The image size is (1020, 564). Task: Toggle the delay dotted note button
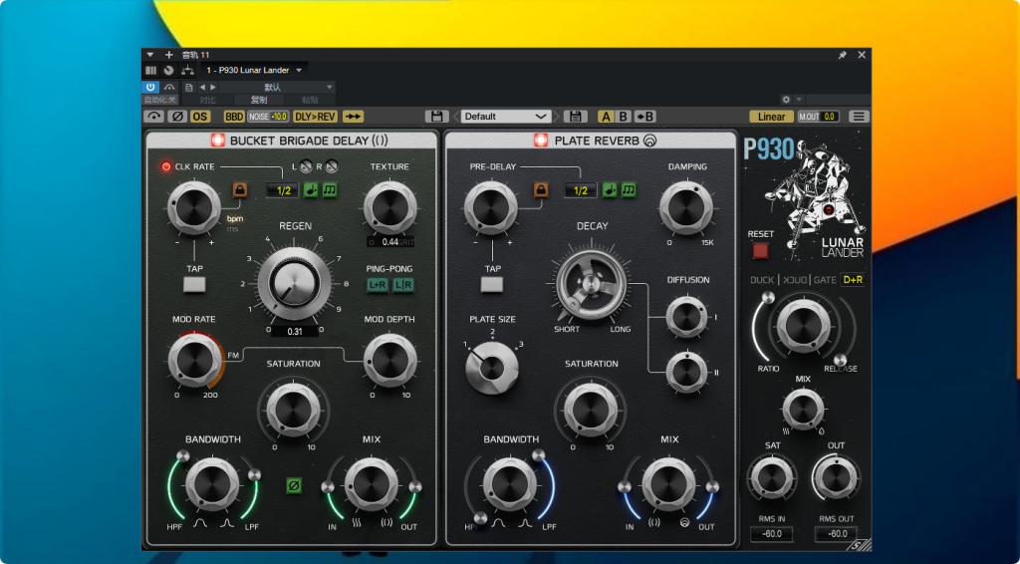pyautogui.click(x=311, y=190)
